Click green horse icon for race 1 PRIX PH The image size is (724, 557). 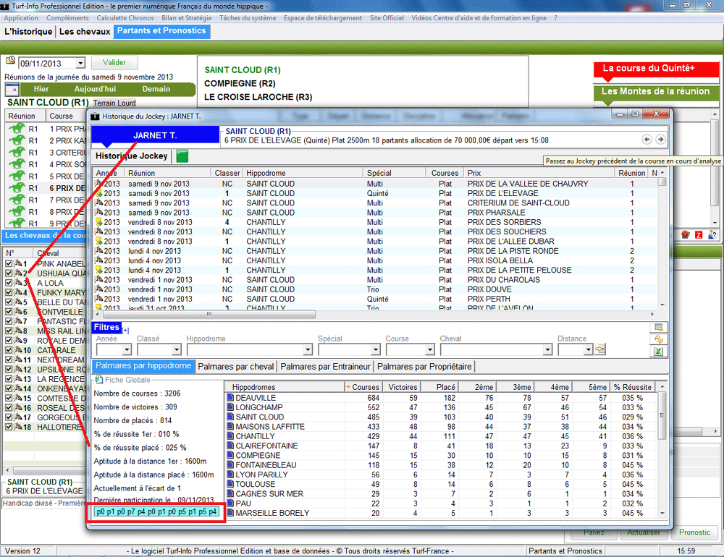pyautogui.click(x=17, y=128)
